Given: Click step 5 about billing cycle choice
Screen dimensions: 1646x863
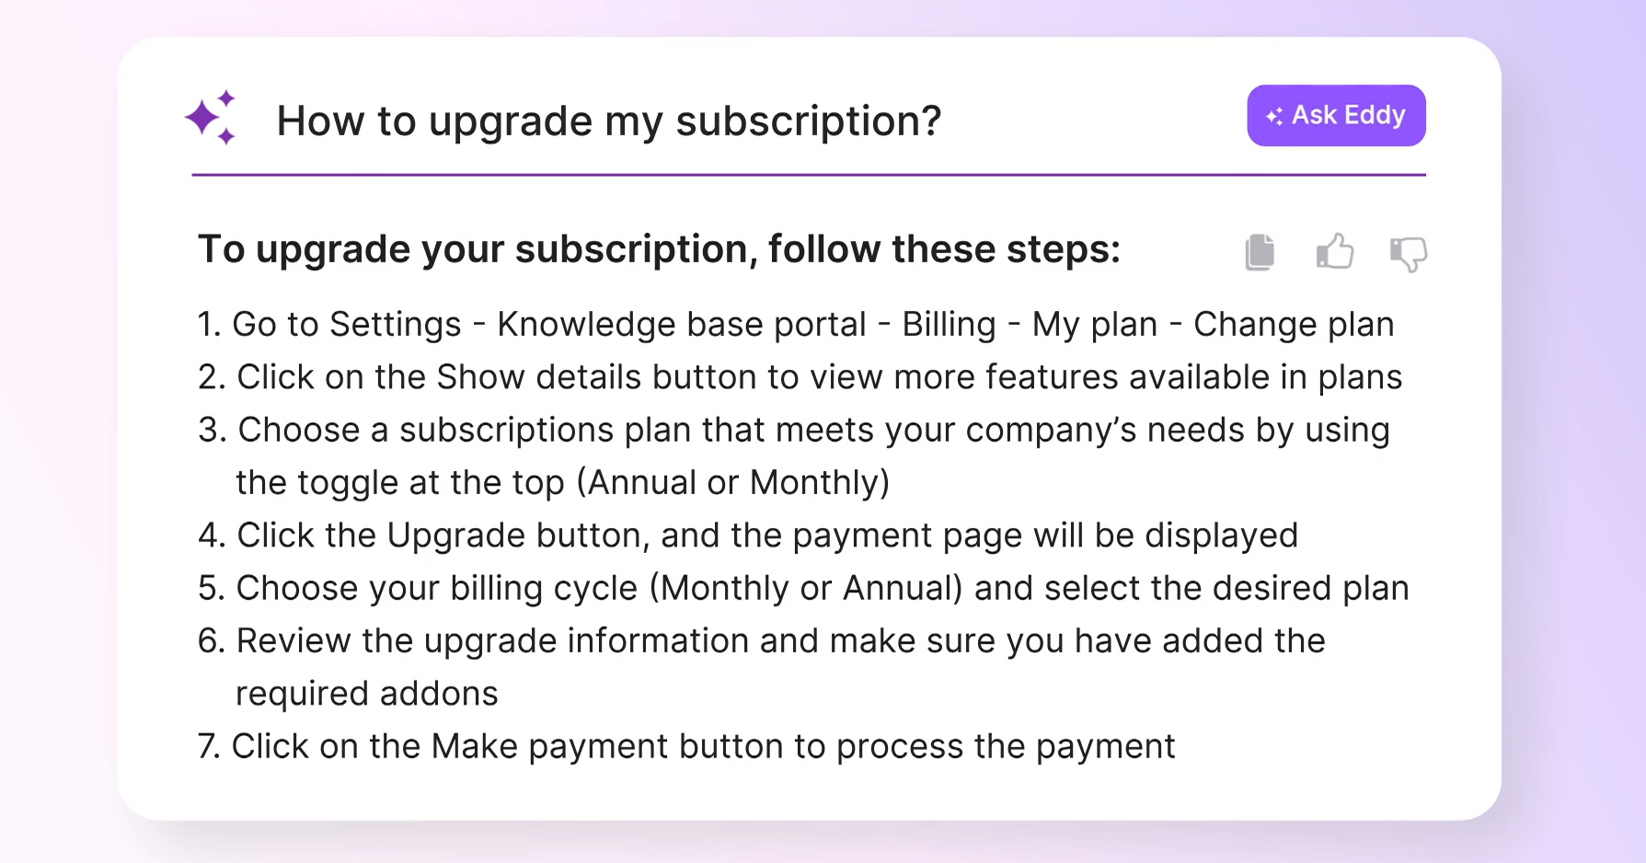Looking at the screenshot, I should pos(803,587).
